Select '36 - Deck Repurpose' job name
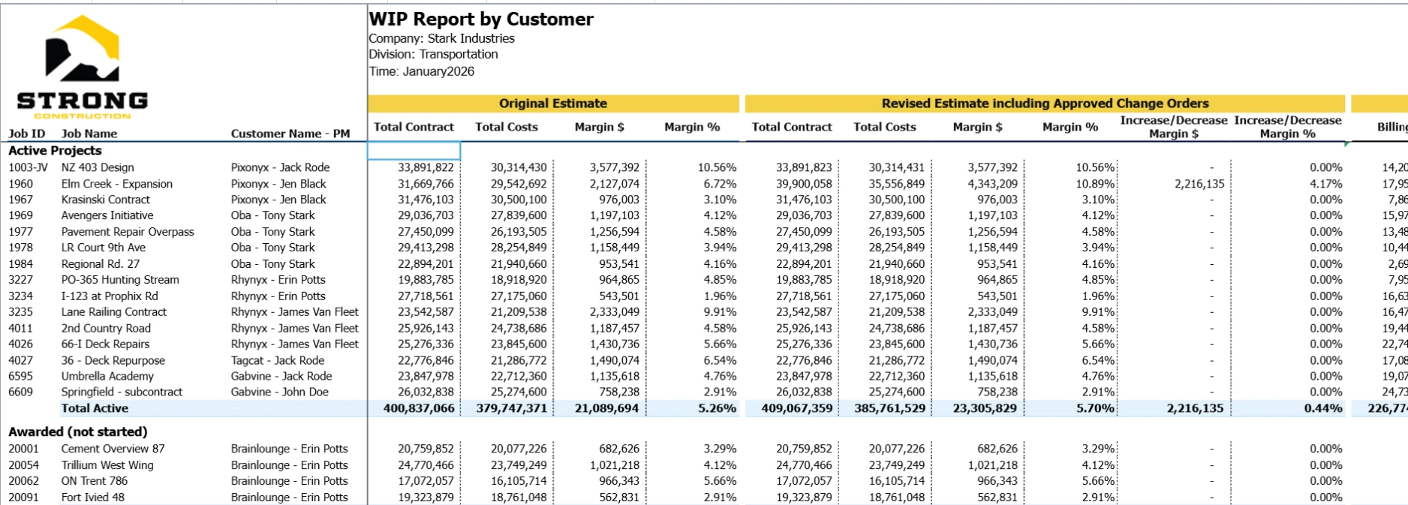The height and width of the screenshot is (505, 1408). 113,361
